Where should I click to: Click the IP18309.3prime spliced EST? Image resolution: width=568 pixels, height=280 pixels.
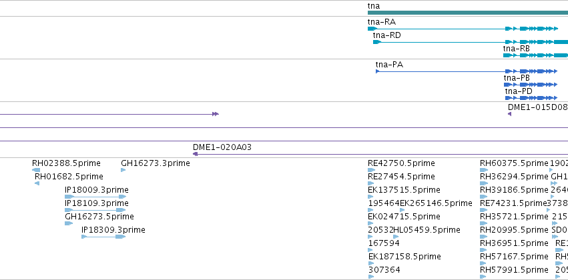[x=103, y=237]
